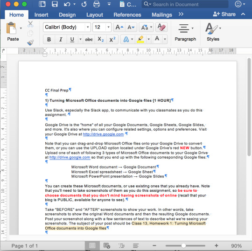
Task: Open first http://drive.google.com link
Action: pos(103,134)
